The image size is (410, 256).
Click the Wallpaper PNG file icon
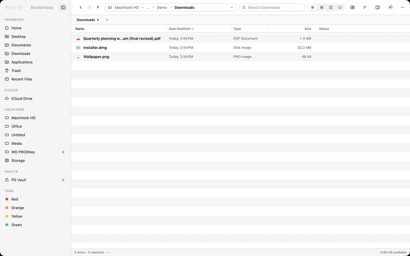(78, 57)
